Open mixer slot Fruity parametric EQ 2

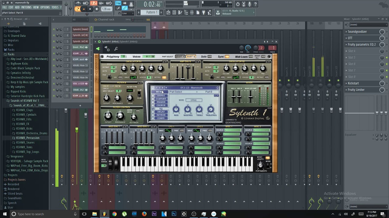pos(362,45)
